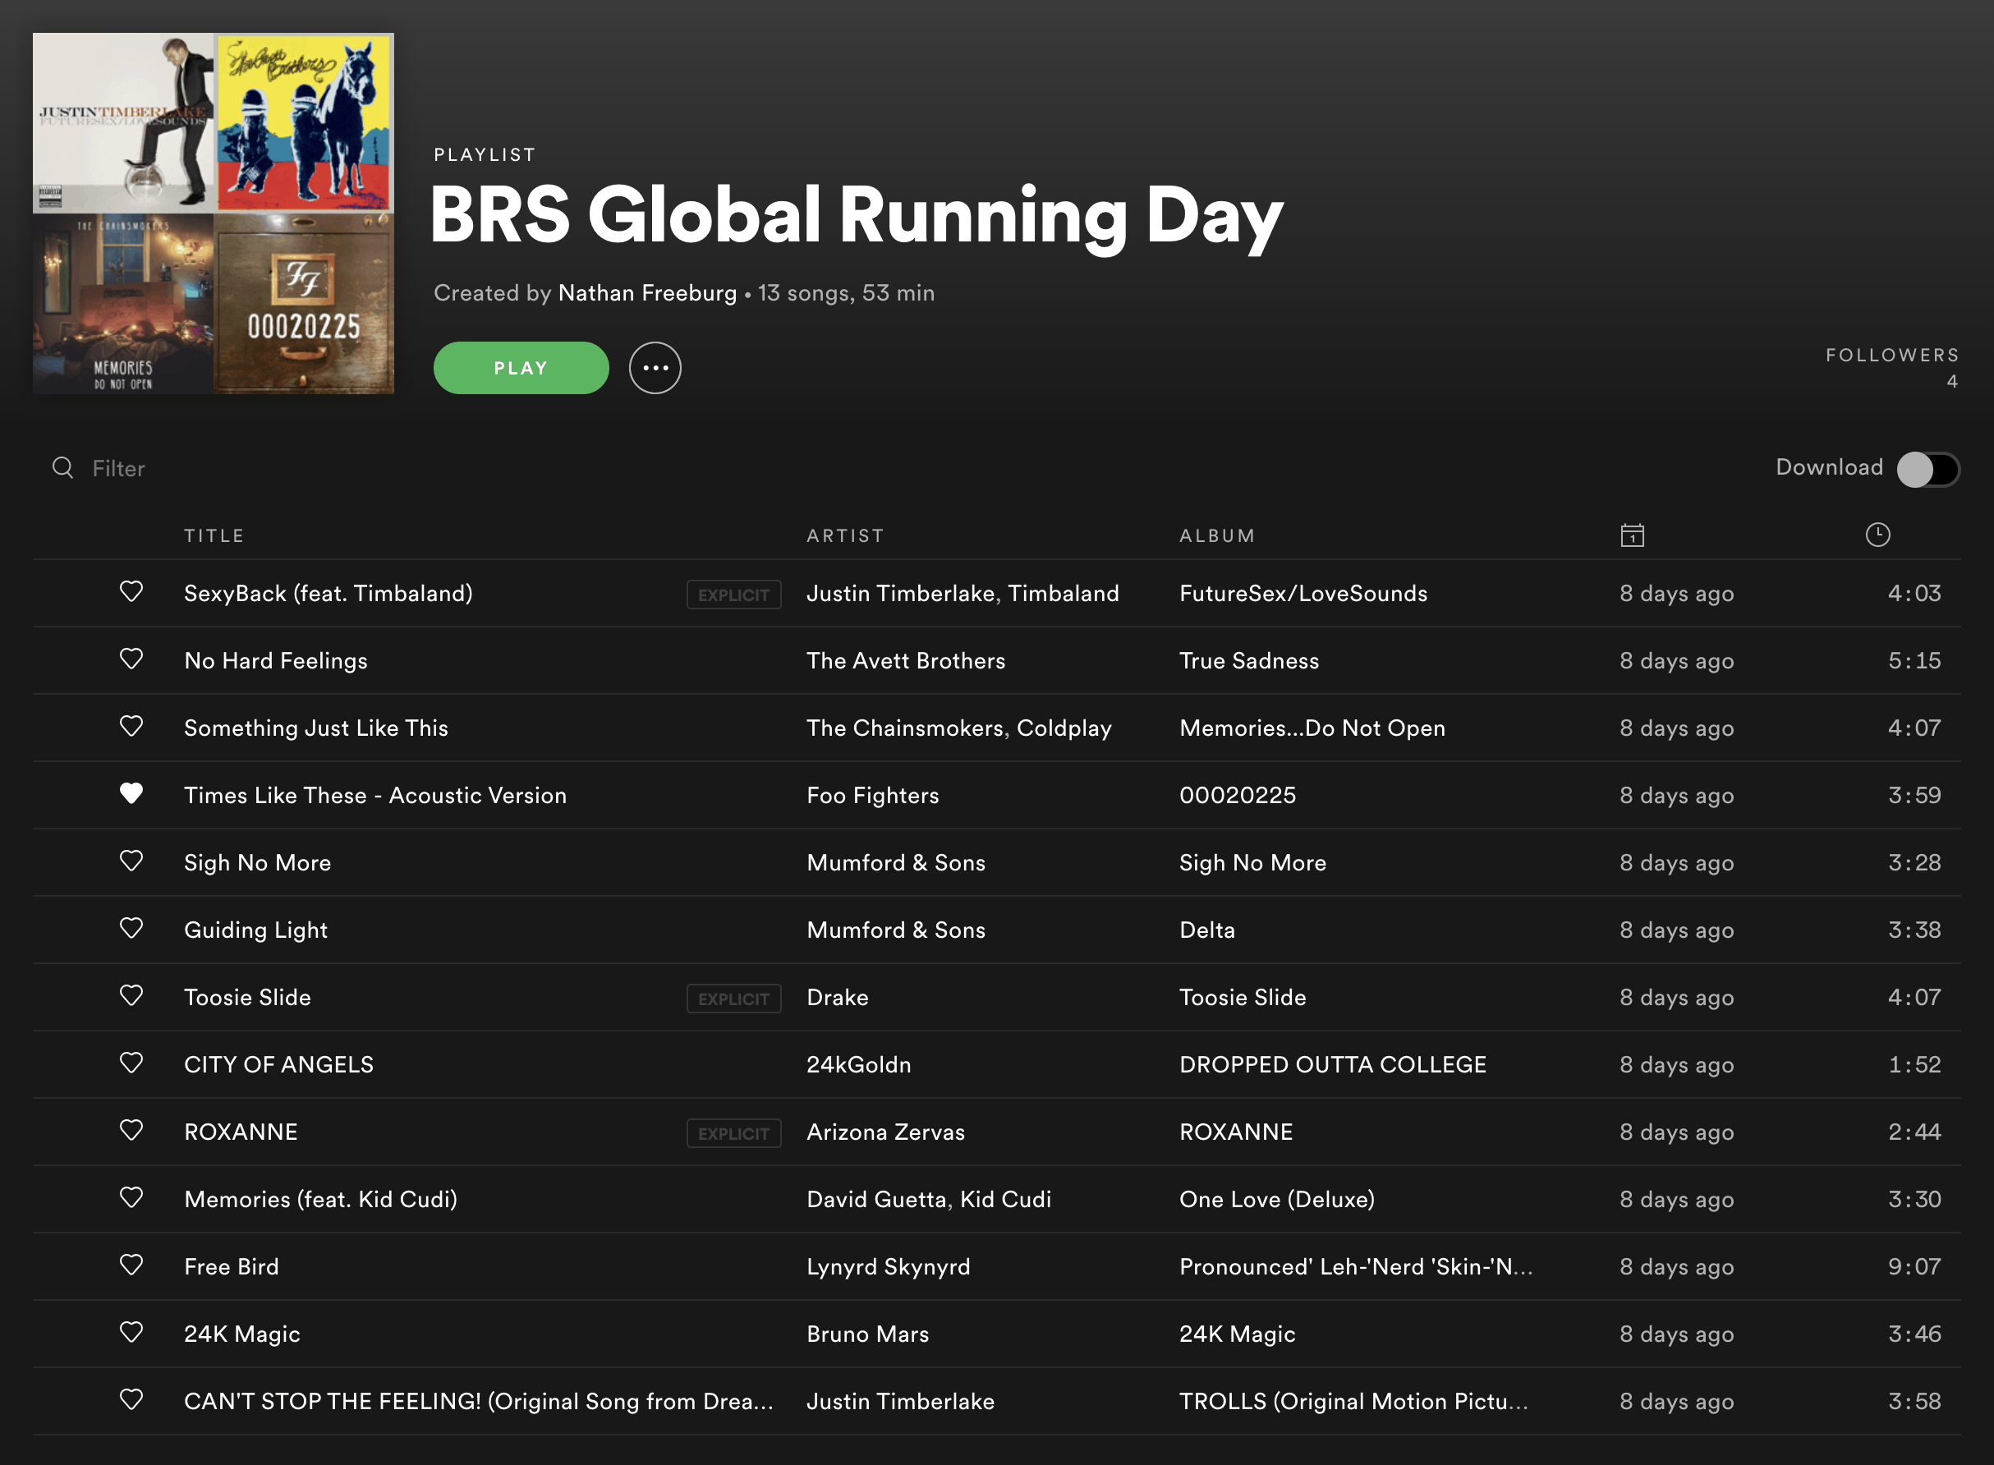Open album 00020225 link
Image resolution: width=1994 pixels, height=1465 pixels.
[x=1238, y=796]
